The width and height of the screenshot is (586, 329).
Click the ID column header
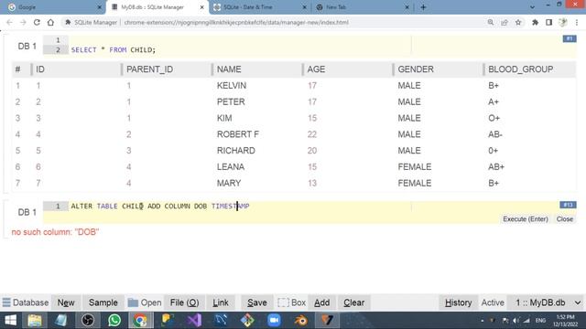[77, 69]
